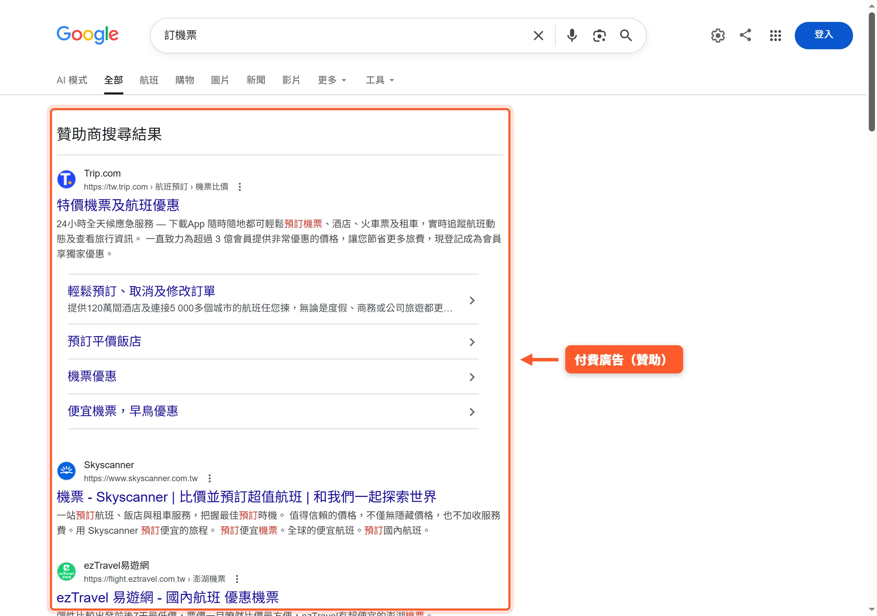
Task: Open 特價機票及航班優惠 result link
Action: (x=118, y=205)
